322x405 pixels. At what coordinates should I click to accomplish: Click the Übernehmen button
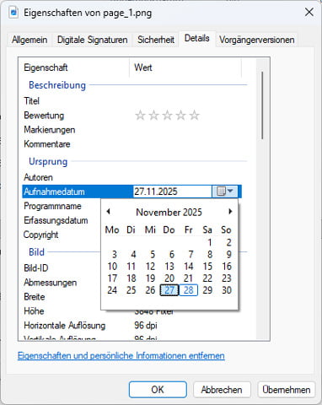click(x=287, y=390)
